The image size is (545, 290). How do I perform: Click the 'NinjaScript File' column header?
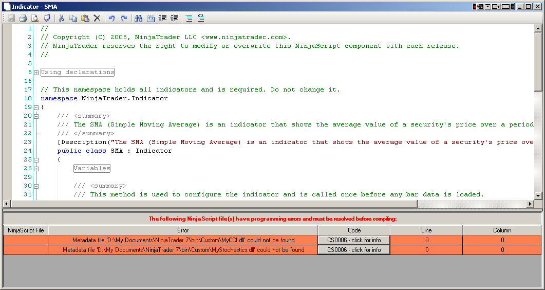[x=26, y=230]
